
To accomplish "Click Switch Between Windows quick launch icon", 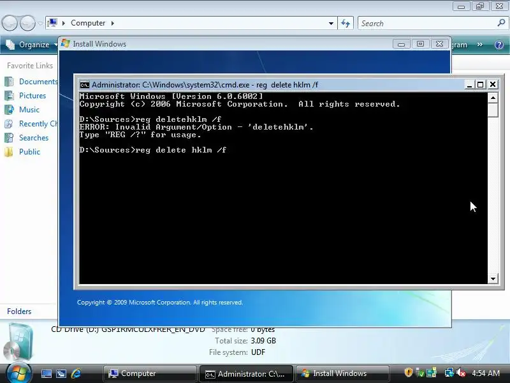I will [x=61, y=373].
